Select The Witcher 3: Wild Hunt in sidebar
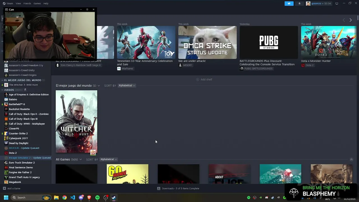Image resolution: width=359 pixels, height=202 pixels. click(23, 85)
